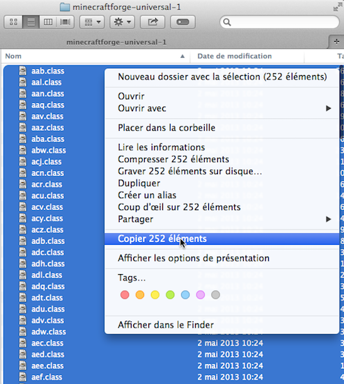Viewport: 344px width, 384px height.
Task: Click the acu.class file icon
Action: click(23, 195)
